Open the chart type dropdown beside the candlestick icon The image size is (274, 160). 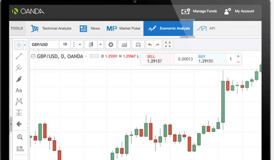pyautogui.click(x=100, y=44)
